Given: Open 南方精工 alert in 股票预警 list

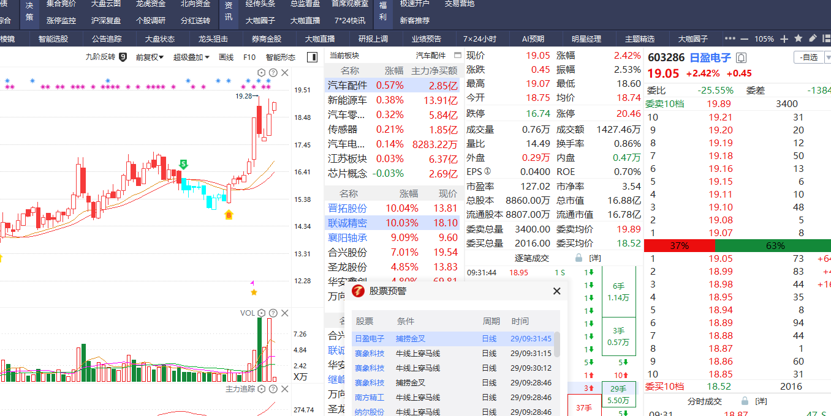Looking at the screenshot, I should [x=453, y=397].
